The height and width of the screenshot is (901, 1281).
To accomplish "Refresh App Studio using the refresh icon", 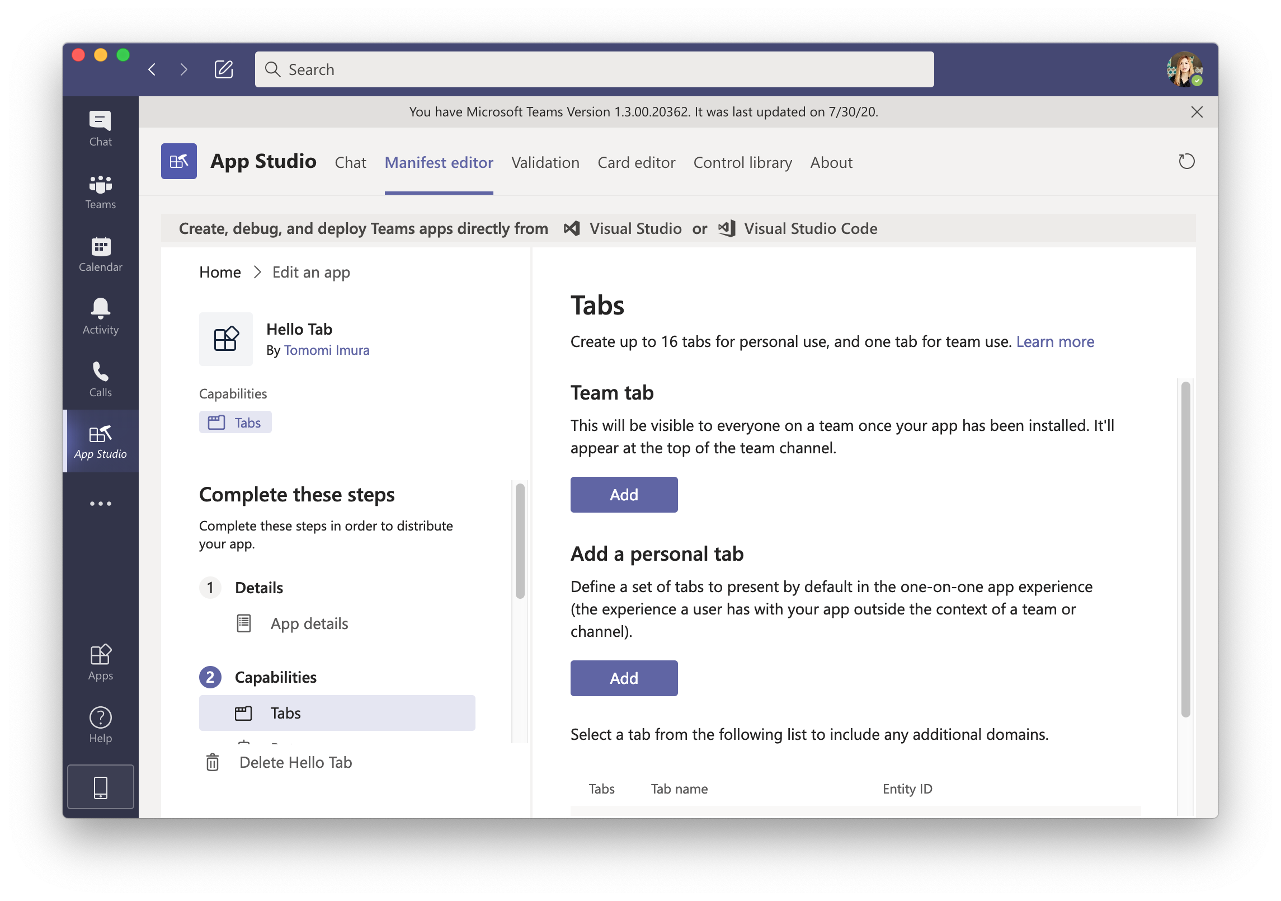I will pyautogui.click(x=1187, y=162).
